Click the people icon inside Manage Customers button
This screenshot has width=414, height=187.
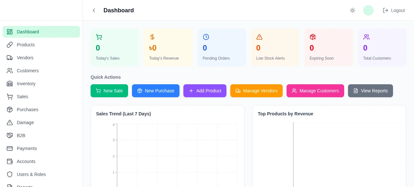click(x=294, y=91)
